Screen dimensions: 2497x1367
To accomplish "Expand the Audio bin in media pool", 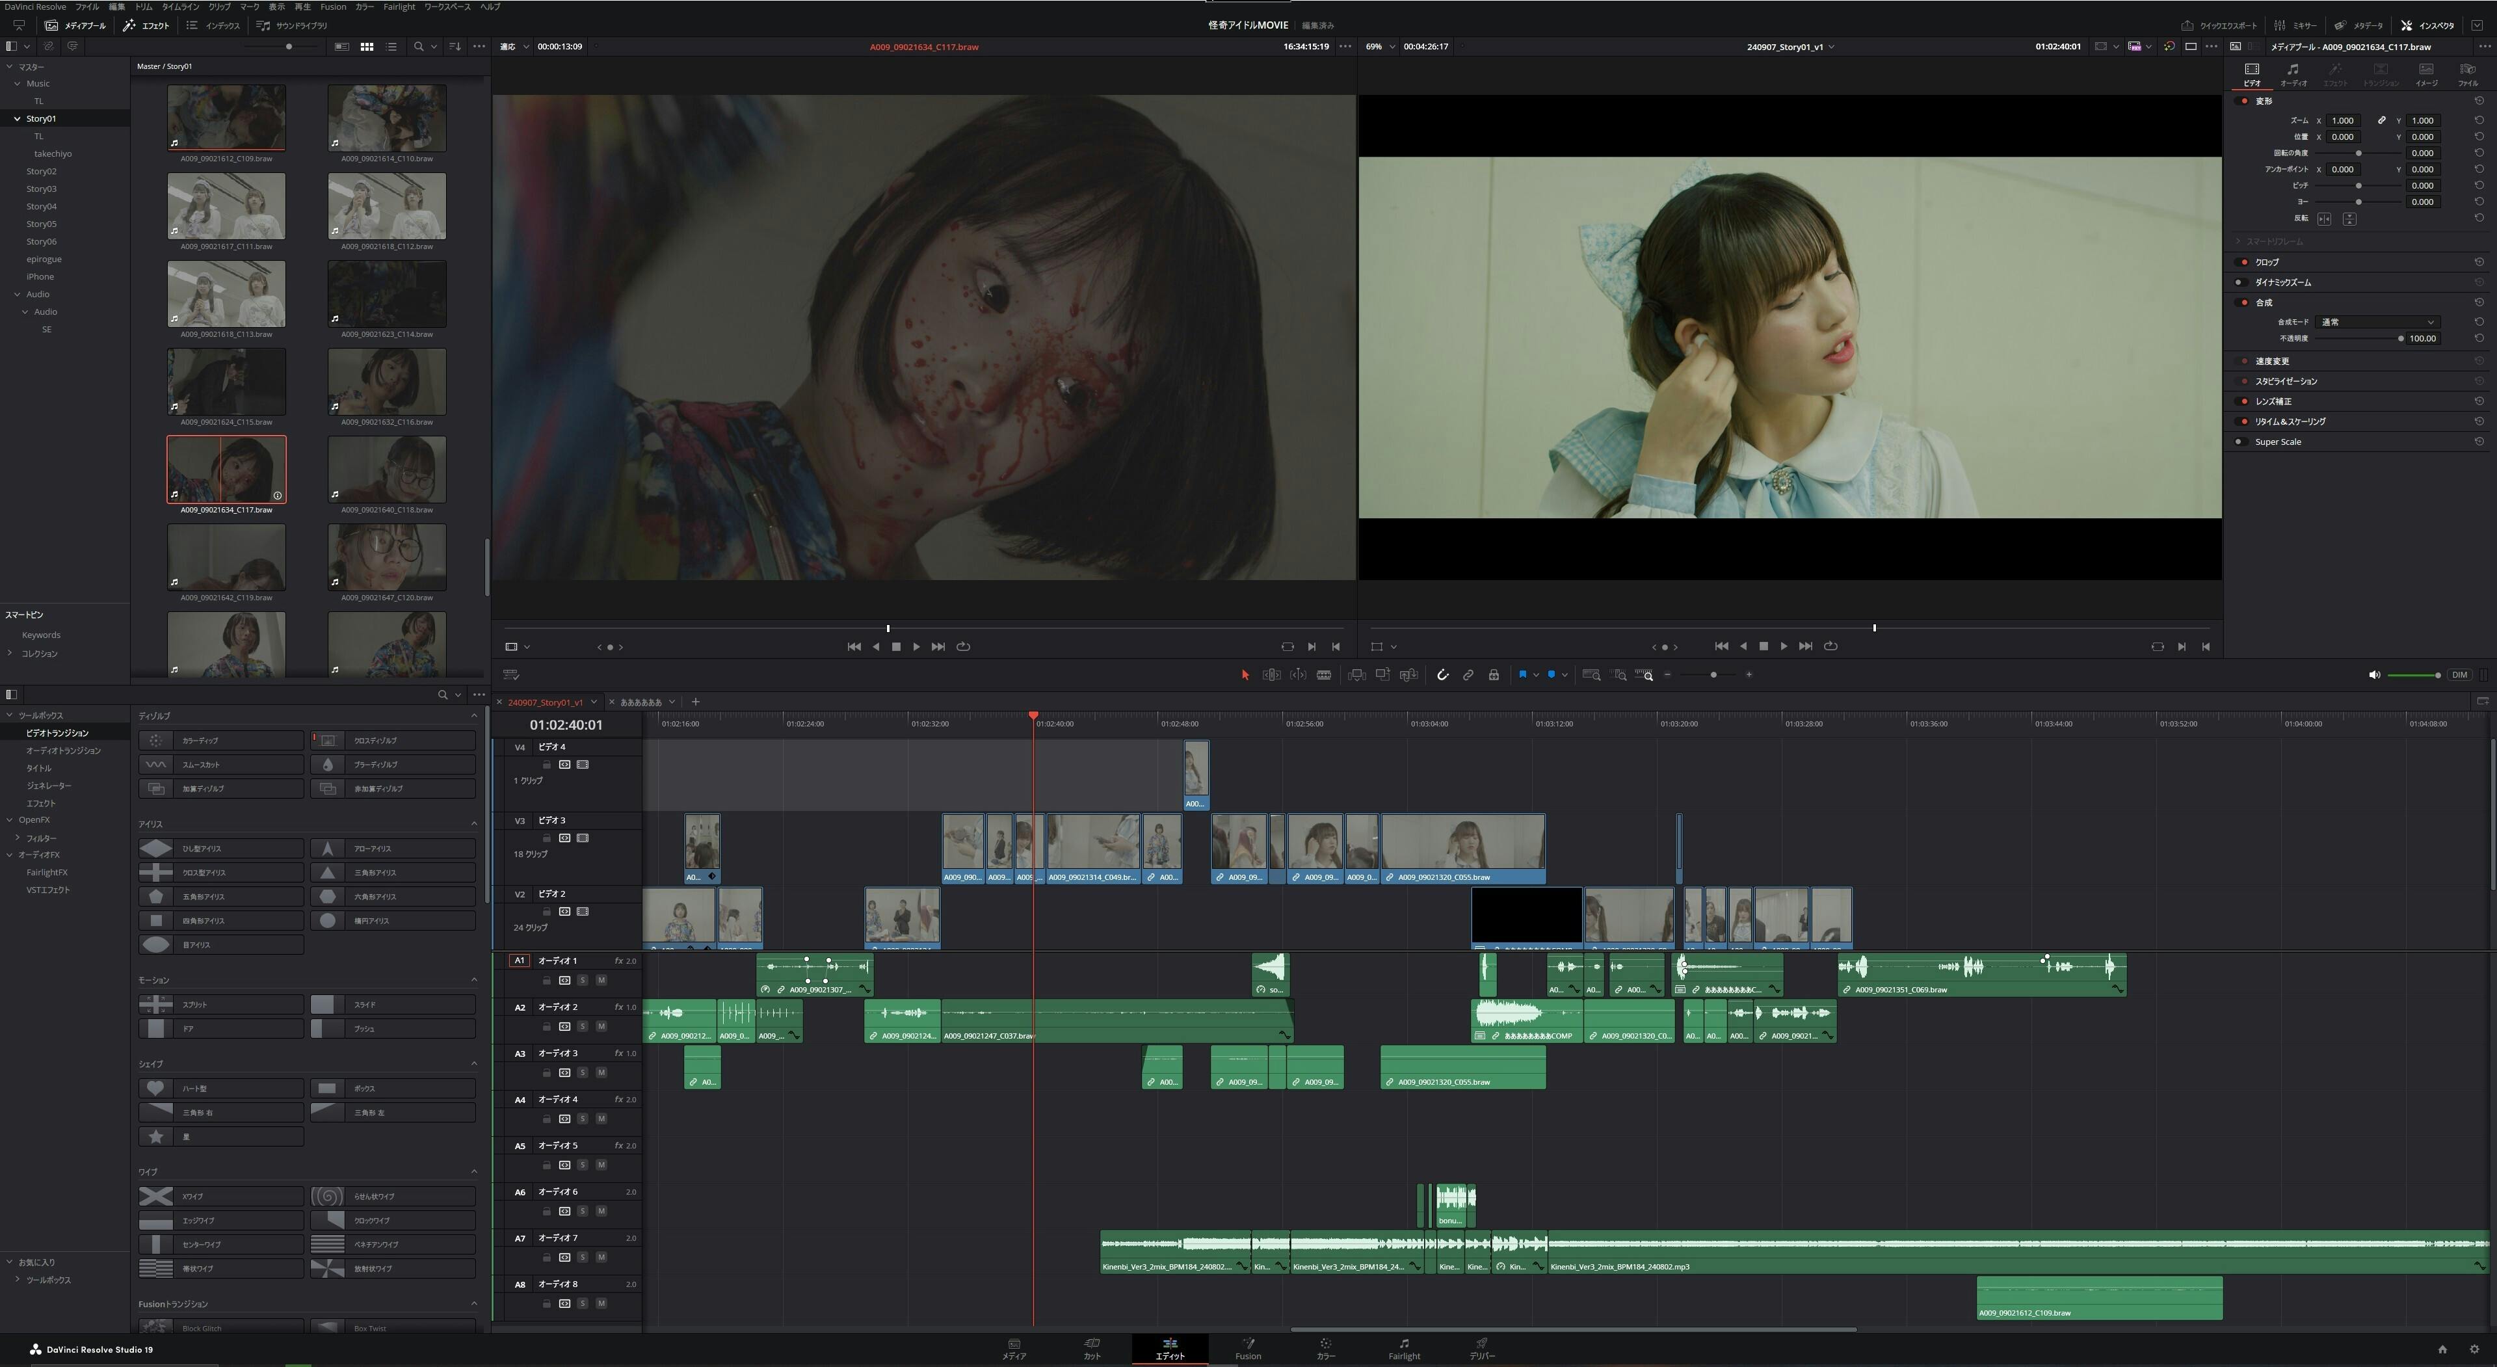I will [x=16, y=294].
